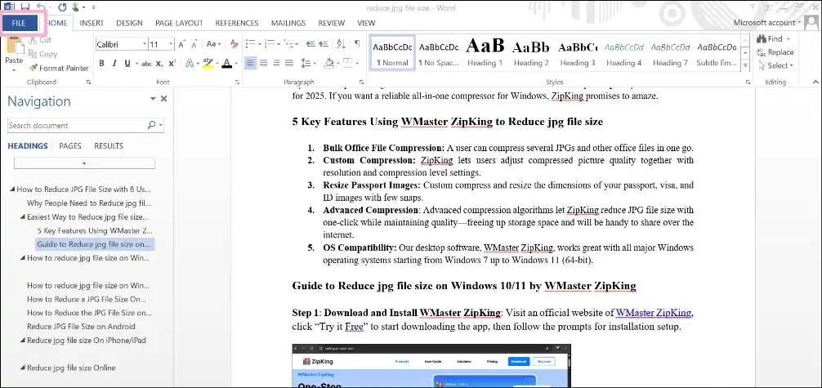Click the search magnifier in Navigation pane
The image size is (822, 388).
click(151, 125)
